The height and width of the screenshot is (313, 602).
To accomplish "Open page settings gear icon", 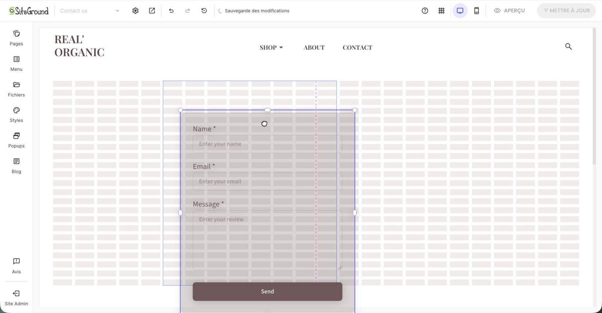I will pyautogui.click(x=135, y=11).
